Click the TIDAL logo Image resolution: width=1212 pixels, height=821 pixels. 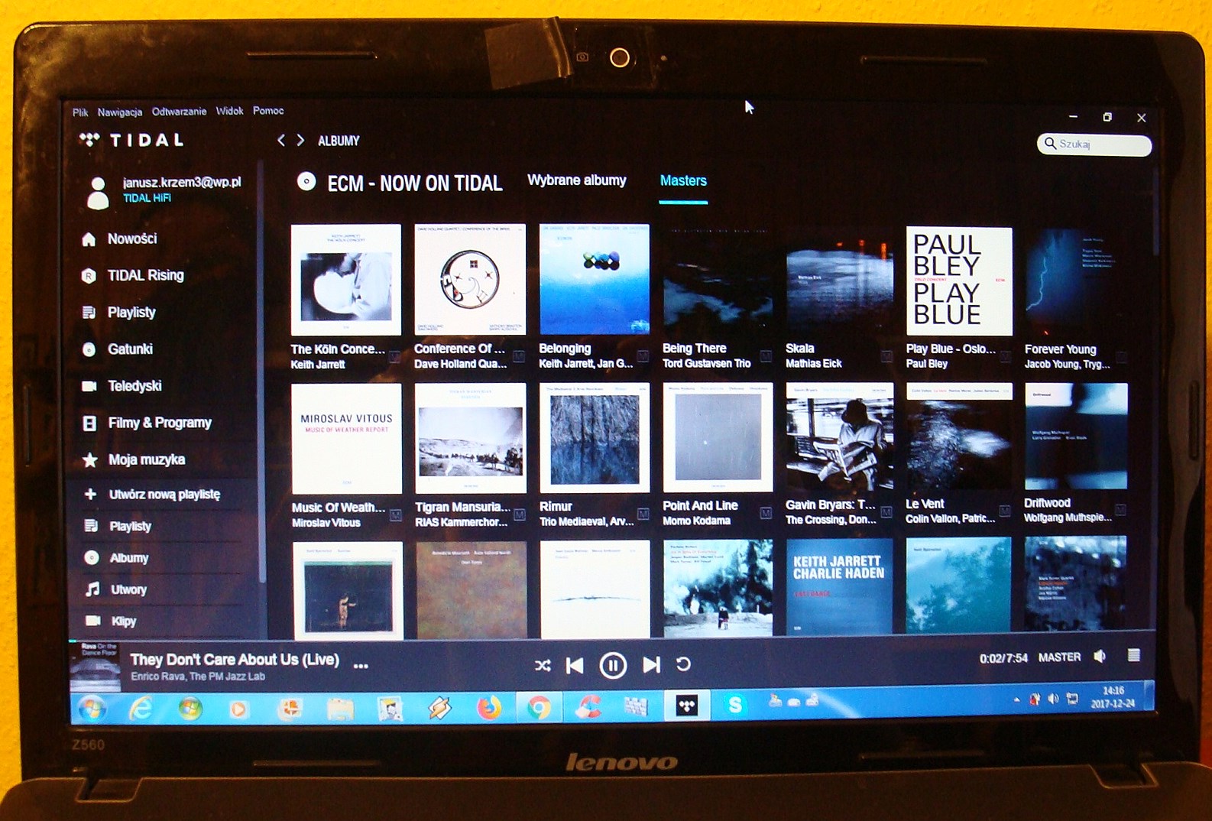coord(133,140)
